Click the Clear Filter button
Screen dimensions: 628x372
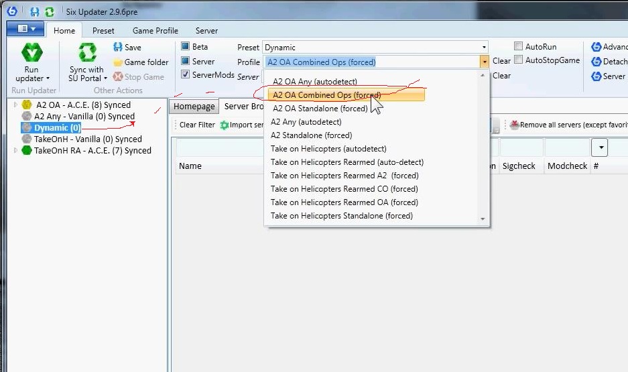(197, 125)
